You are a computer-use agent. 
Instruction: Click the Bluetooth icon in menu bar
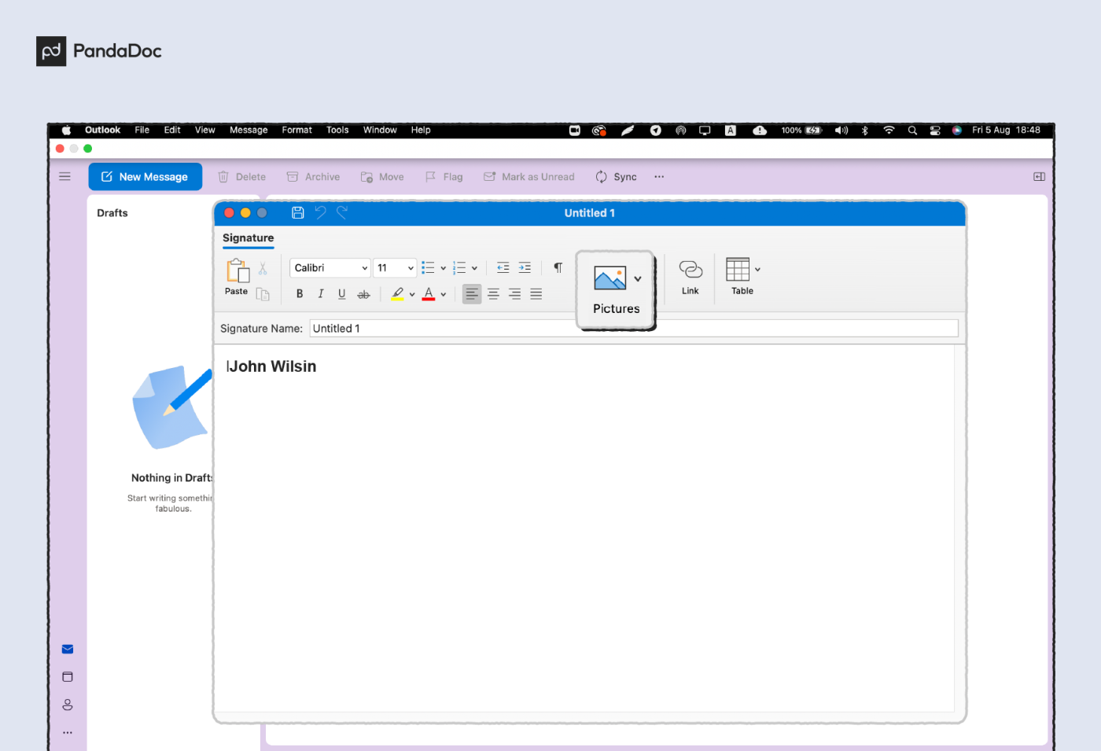click(x=865, y=131)
